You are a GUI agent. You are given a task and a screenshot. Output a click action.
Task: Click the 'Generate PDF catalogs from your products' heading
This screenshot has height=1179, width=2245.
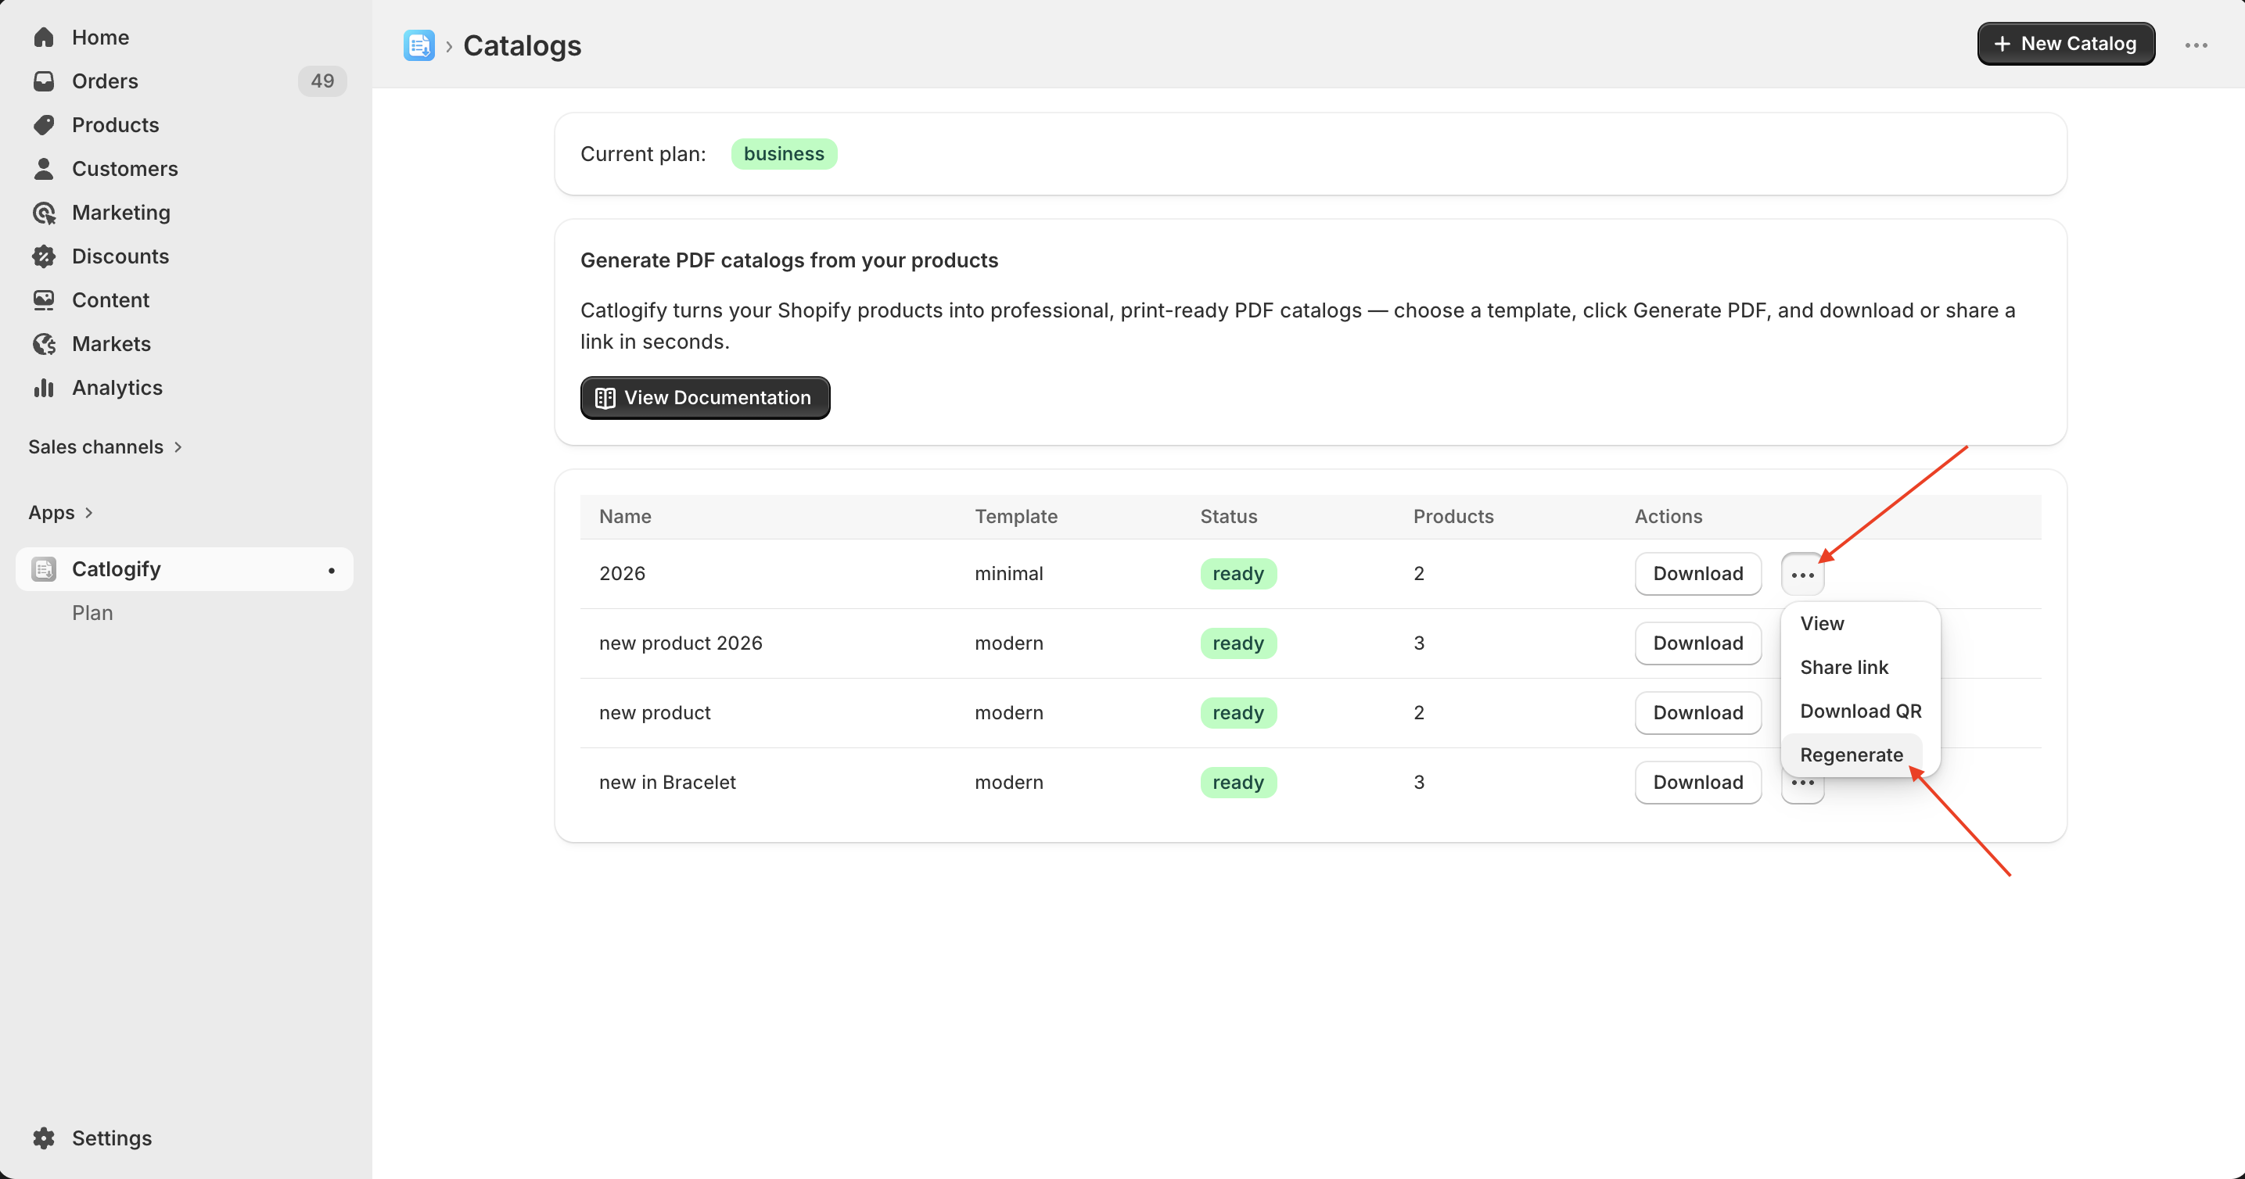tap(788, 260)
